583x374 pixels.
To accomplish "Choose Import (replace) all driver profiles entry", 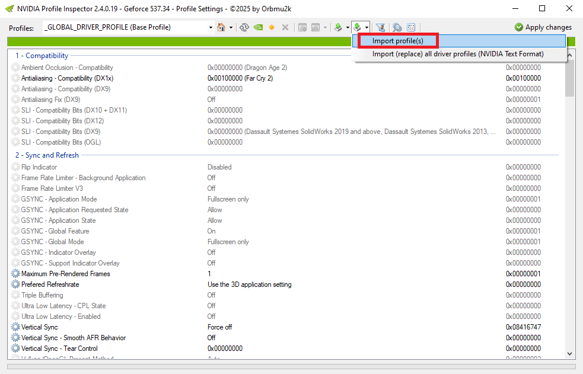I will click(459, 54).
